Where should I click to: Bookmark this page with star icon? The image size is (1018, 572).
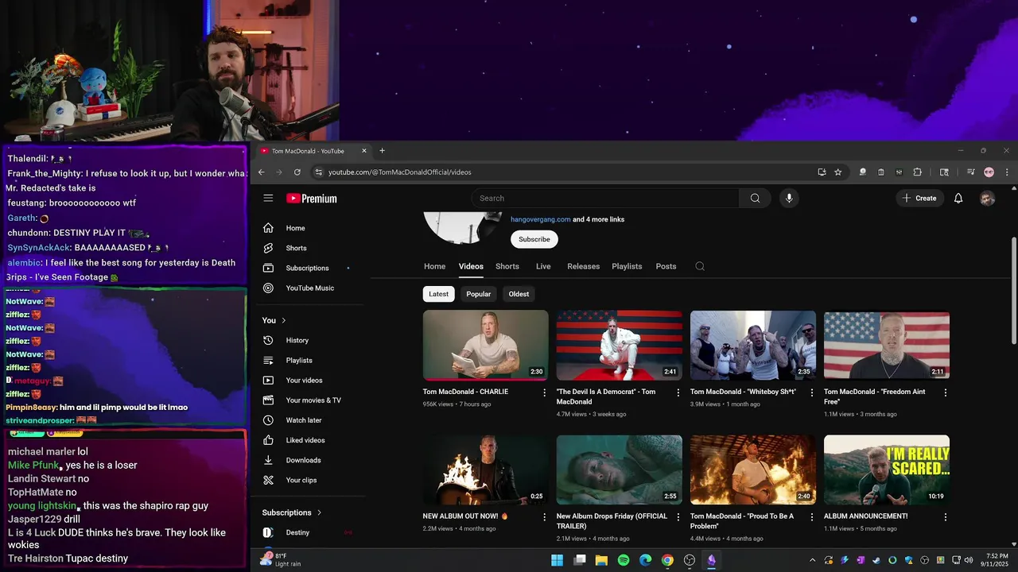[x=837, y=172]
